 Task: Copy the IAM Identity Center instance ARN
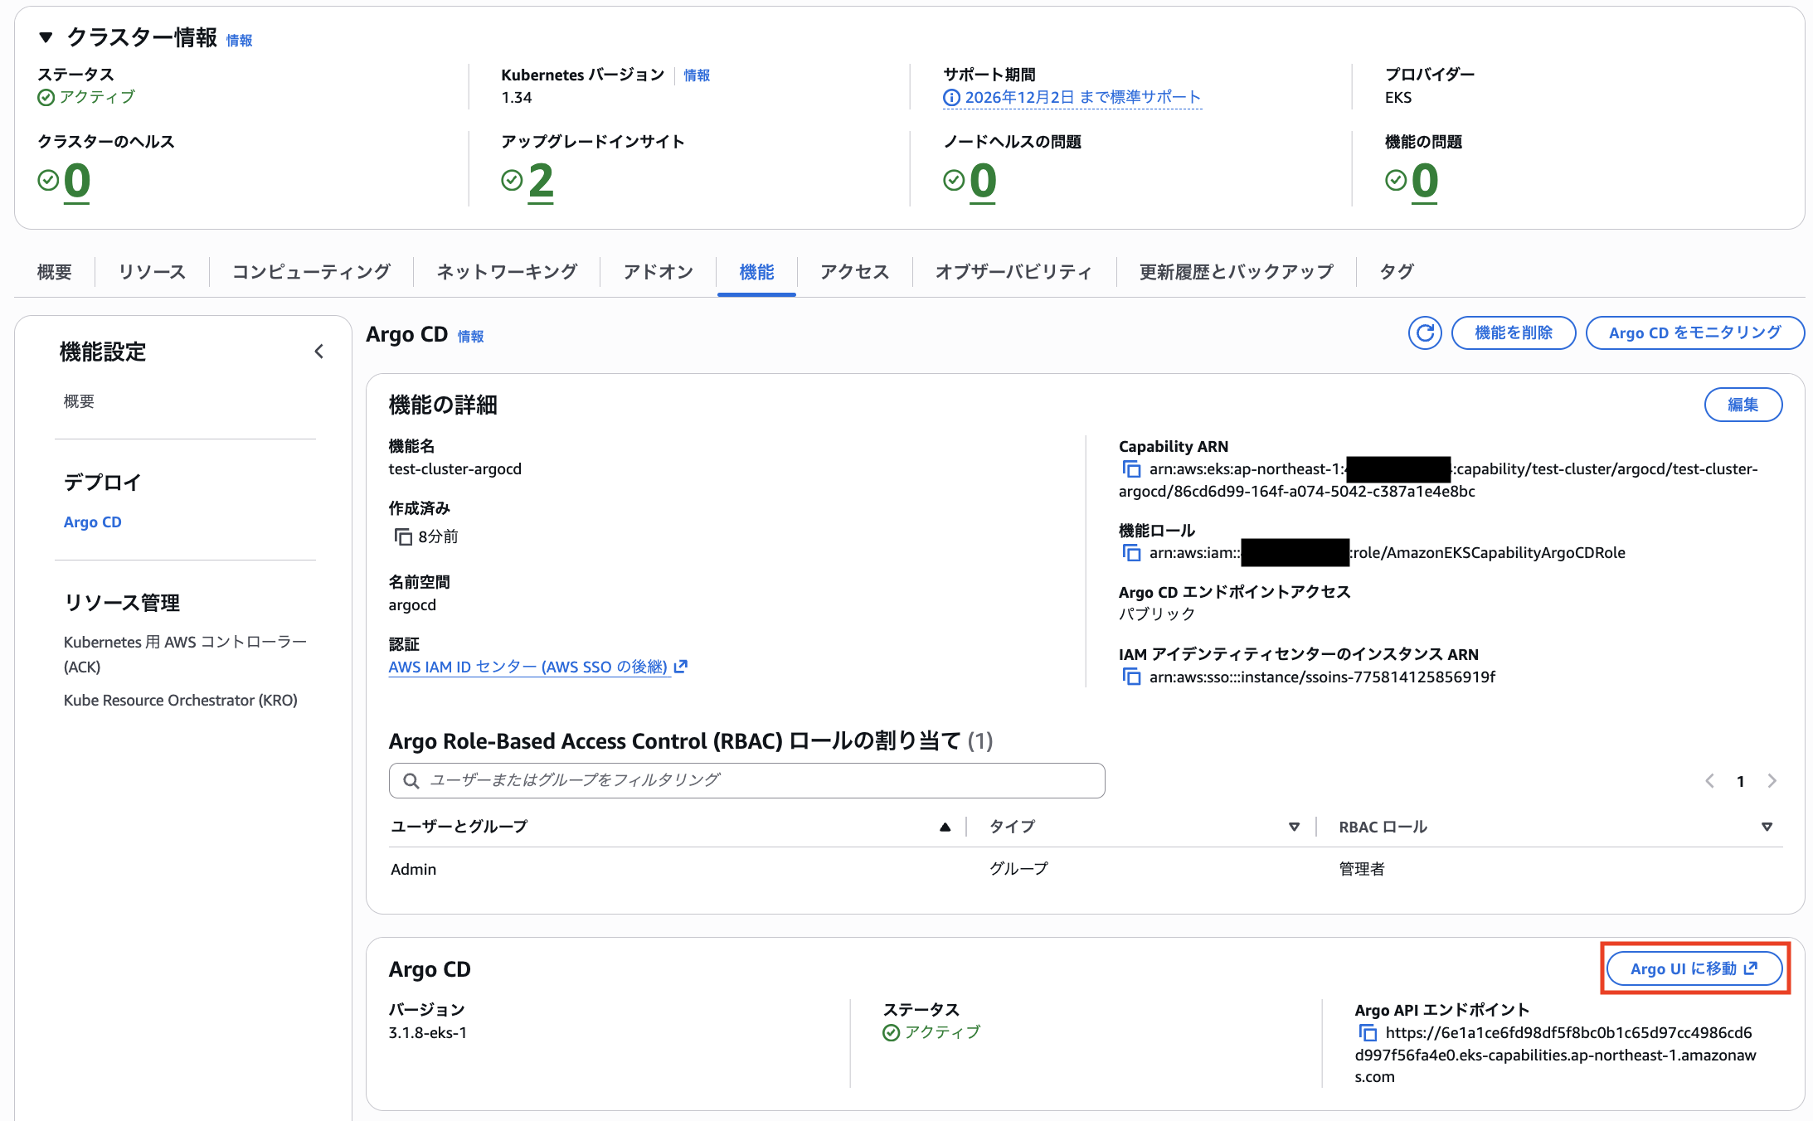click(1131, 677)
